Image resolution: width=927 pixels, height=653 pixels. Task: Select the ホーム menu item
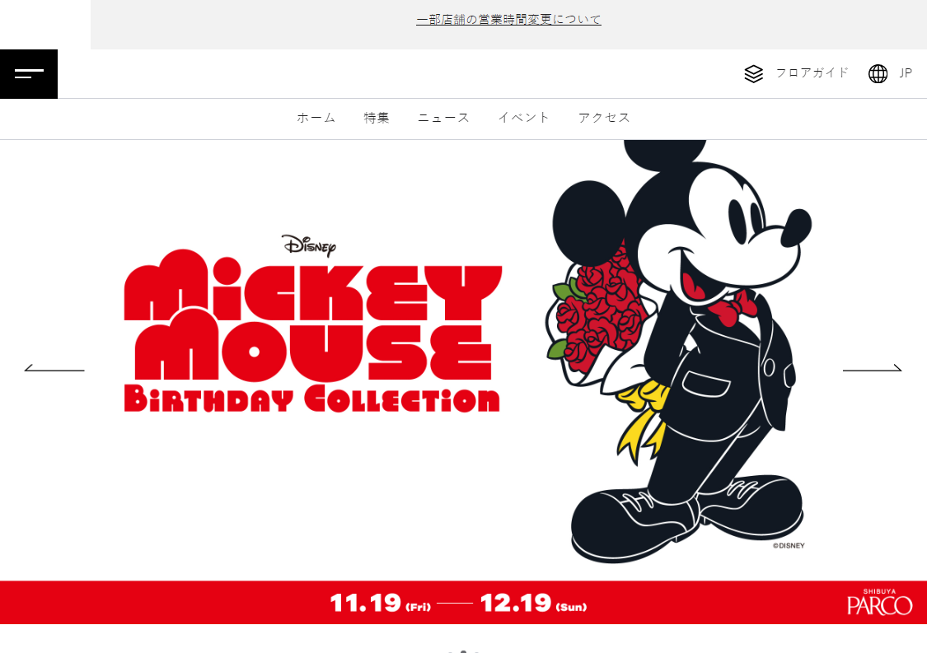pyautogui.click(x=316, y=118)
